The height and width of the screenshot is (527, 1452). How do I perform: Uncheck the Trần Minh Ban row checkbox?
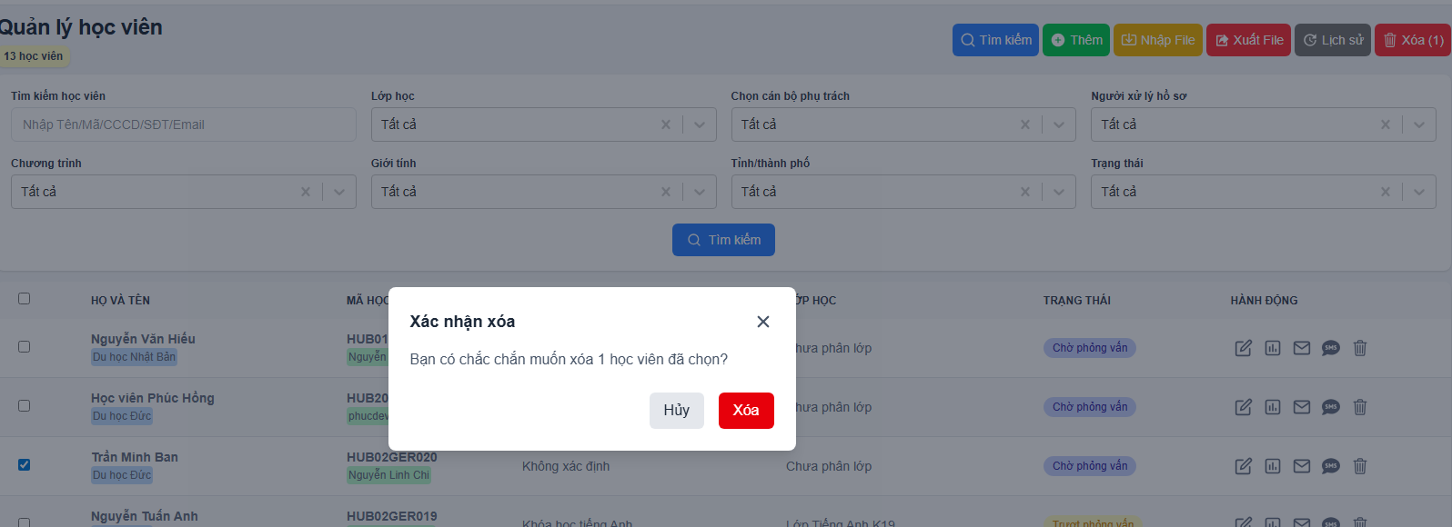pos(25,464)
